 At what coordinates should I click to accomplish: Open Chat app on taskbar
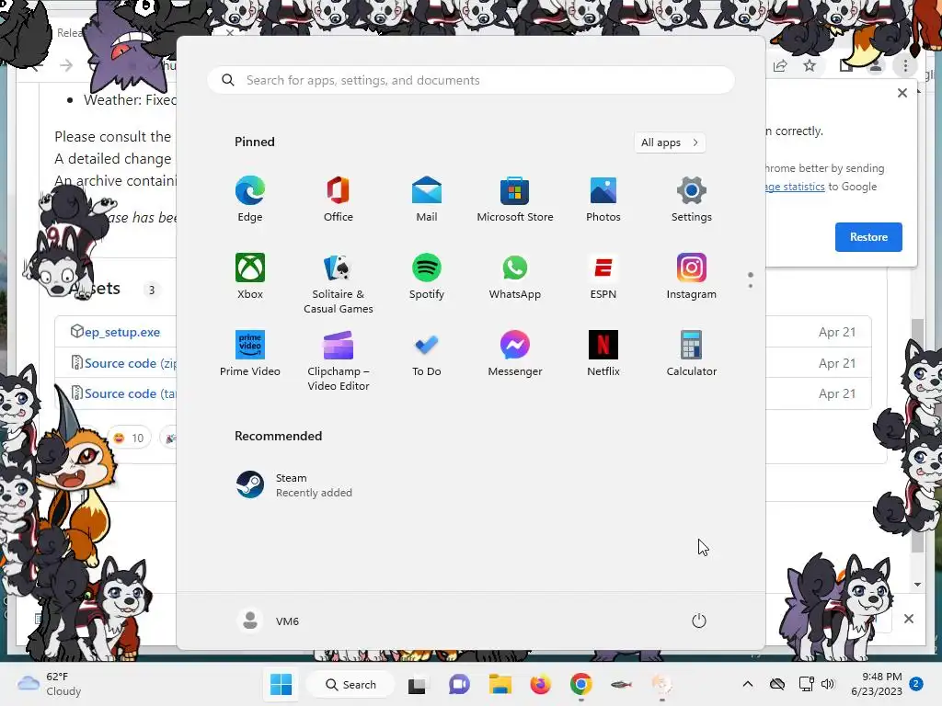tap(459, 684)
